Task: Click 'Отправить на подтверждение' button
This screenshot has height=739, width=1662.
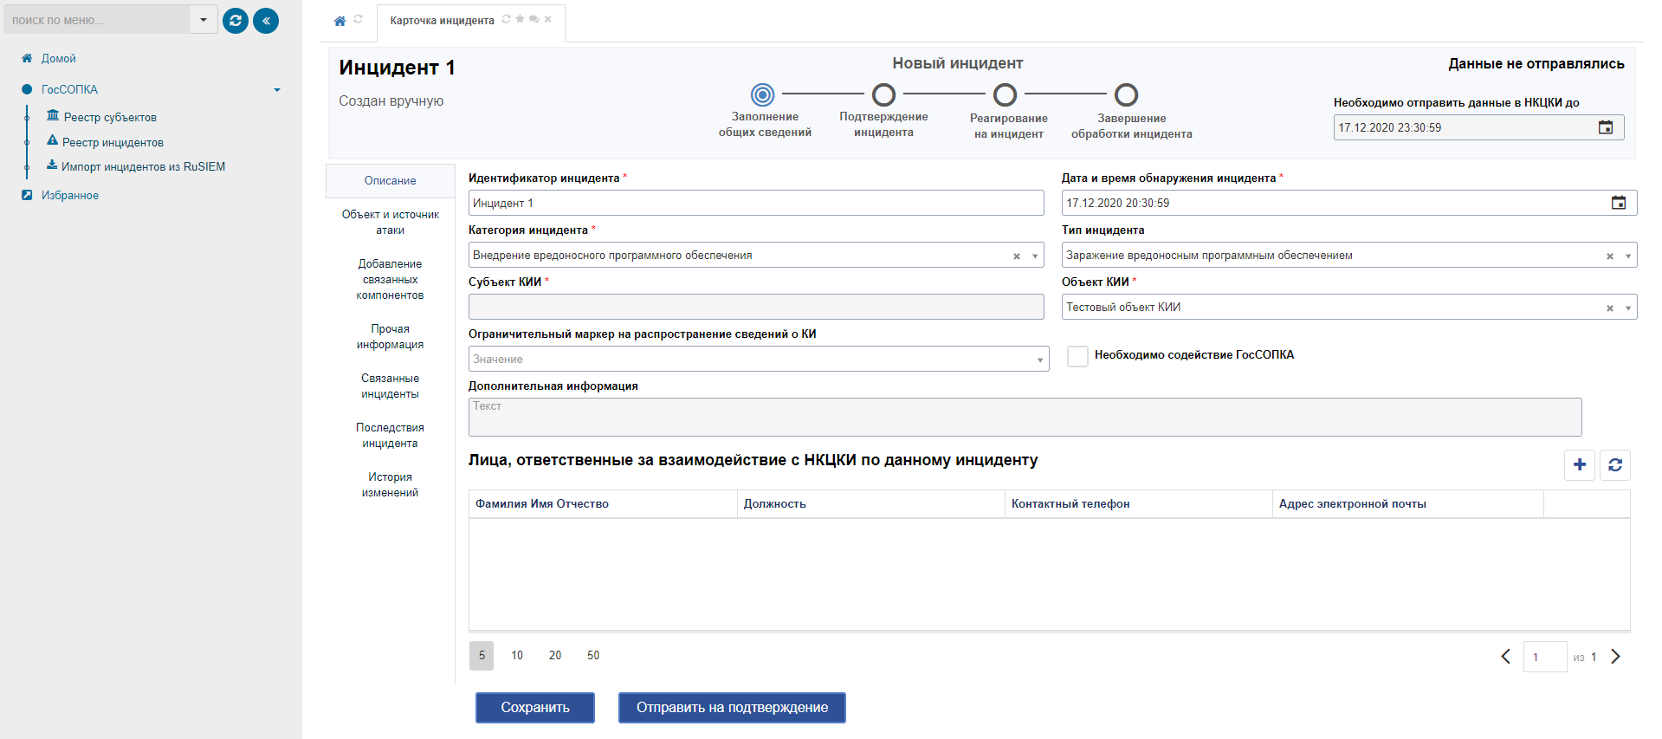Action: tap(732, 708)
